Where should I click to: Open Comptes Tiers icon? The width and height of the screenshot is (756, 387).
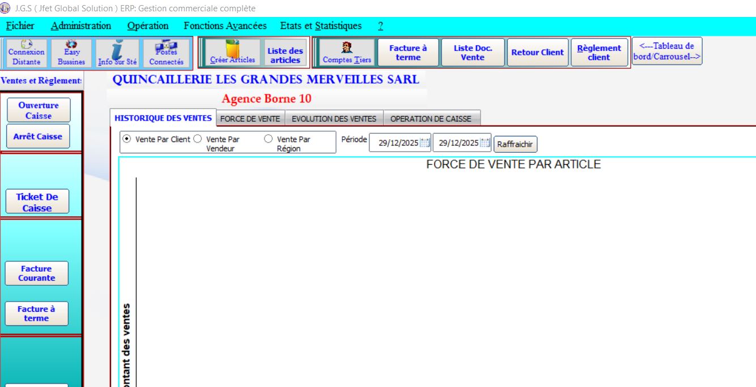[x=347, y=53]
